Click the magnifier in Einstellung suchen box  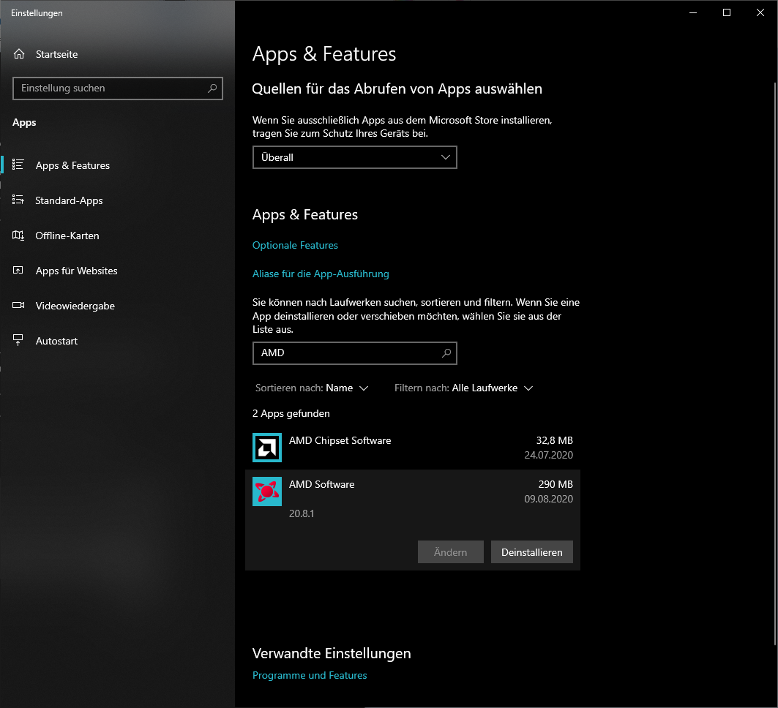click(x=212, y=88)
